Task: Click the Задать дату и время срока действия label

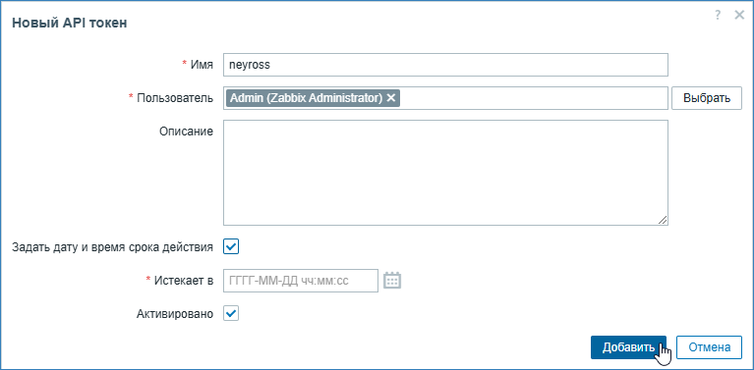Action: click(112, 247)
